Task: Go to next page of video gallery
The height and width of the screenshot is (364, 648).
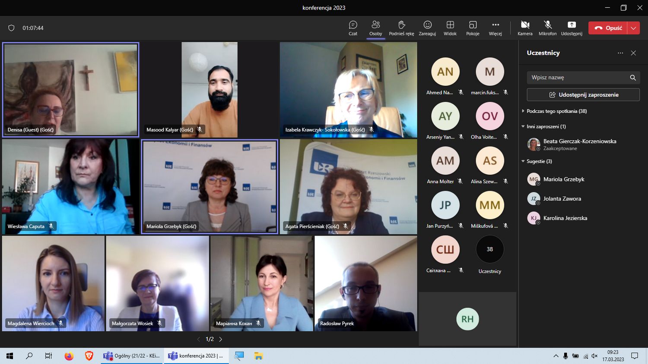Action: pos(221,339)
